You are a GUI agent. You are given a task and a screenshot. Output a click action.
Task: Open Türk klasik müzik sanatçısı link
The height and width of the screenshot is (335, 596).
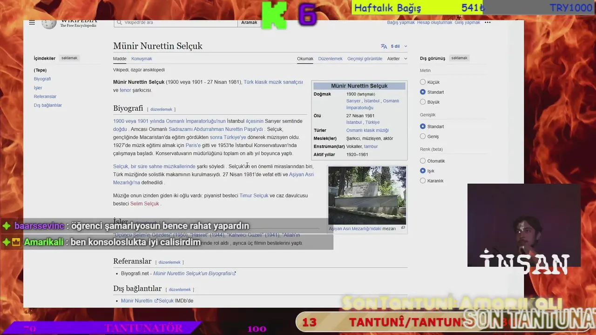(x=273, y=82)
